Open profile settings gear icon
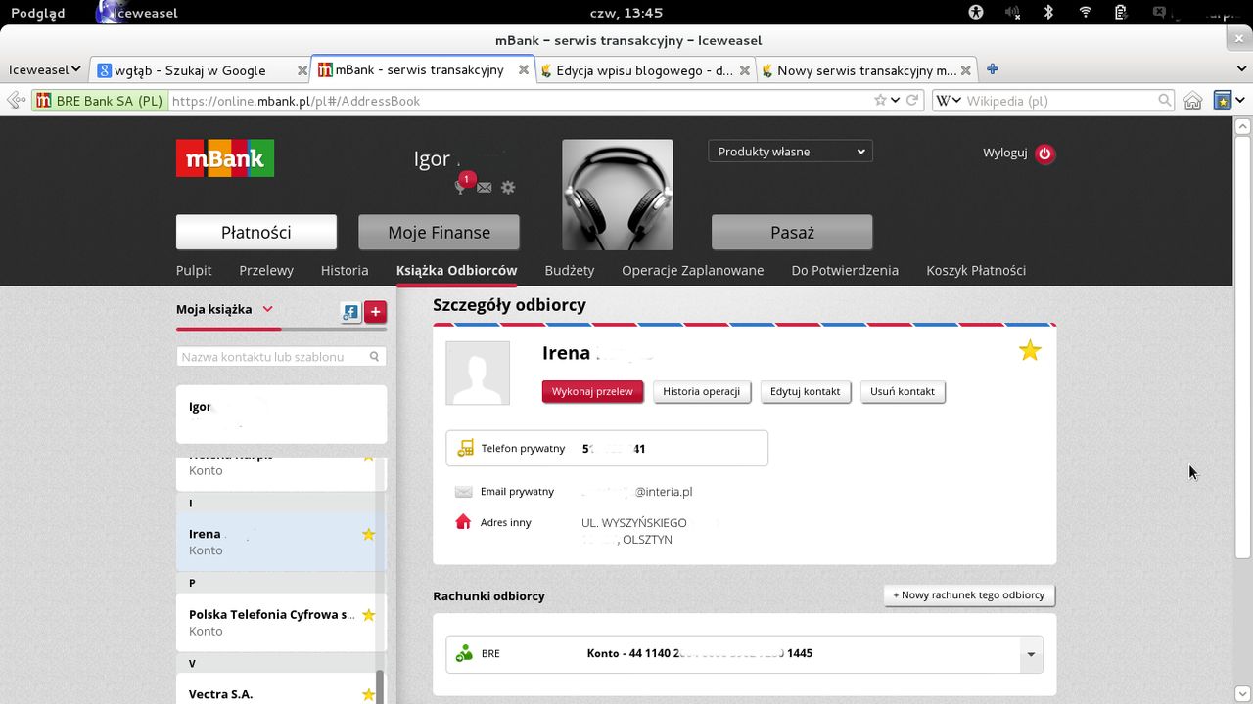The width and height of the screenshot is (1253, 704). (507, 187)
